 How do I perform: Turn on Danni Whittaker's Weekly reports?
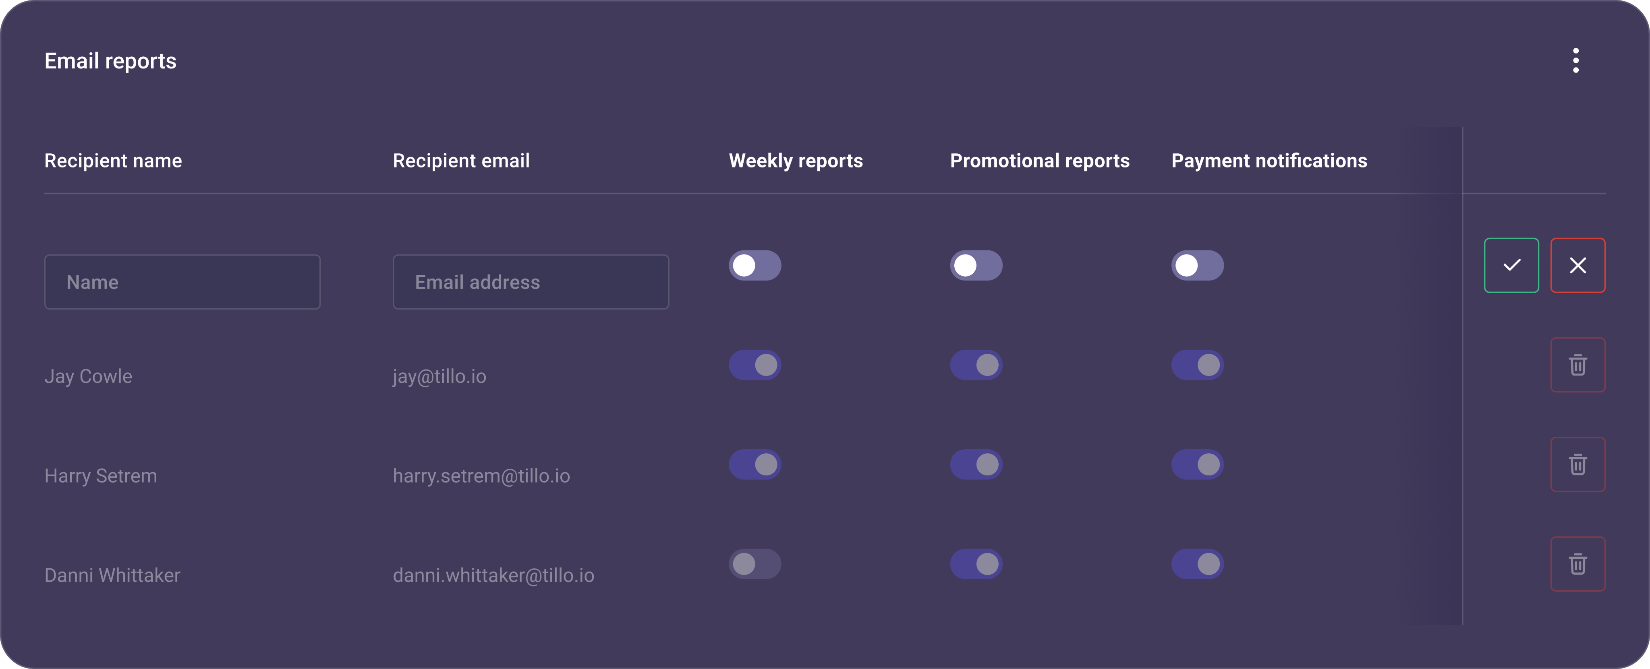(755, 564)
